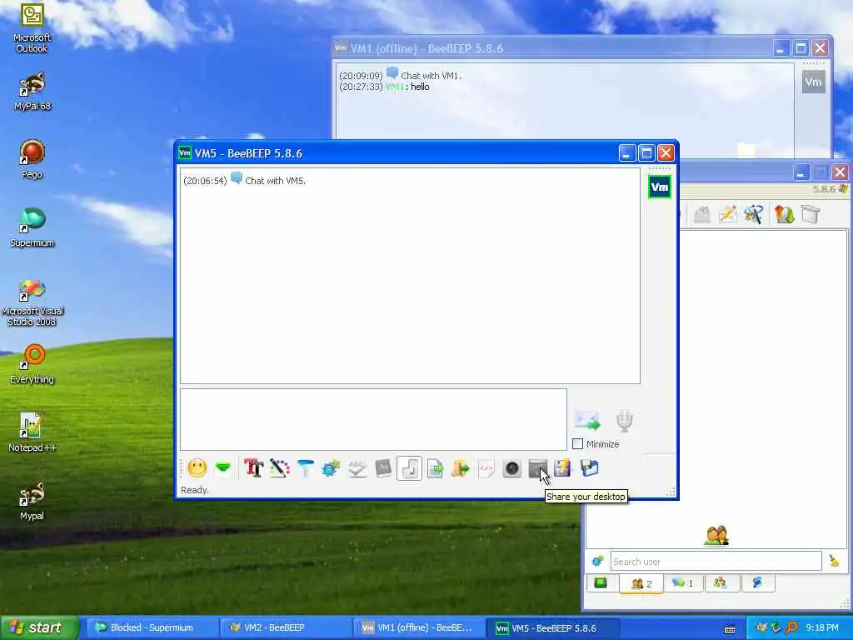Click in the VM5 message input box
The height and width of the screenshot is (640, 853).
coord(373,419)
